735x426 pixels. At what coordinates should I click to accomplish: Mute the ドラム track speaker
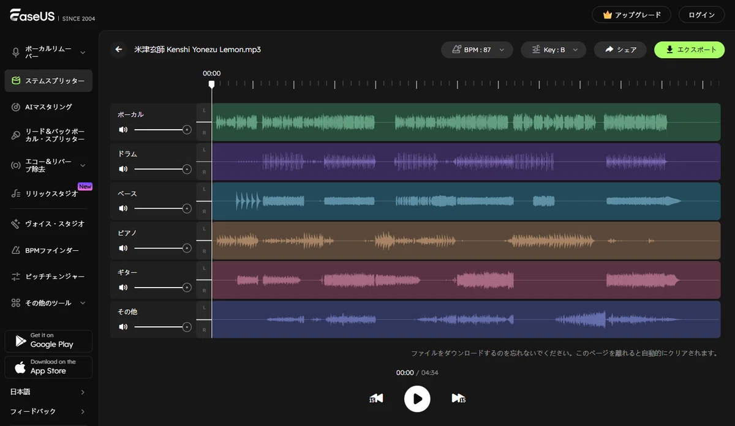tap(123, 169)
